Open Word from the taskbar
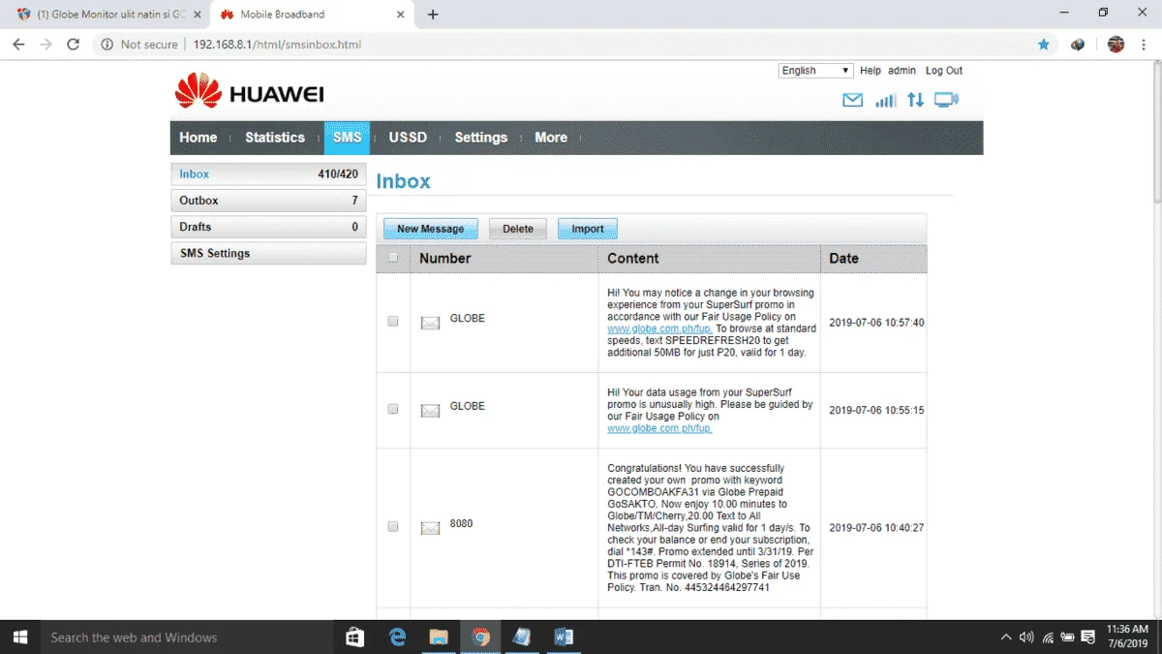The width and height of the screenshot is (1162, 654). click(564, 637)
